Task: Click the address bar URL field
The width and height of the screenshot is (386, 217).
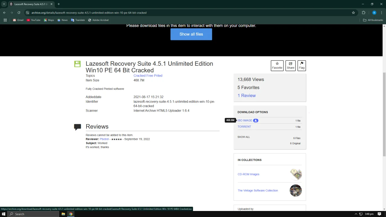Action: coord(190,13)
